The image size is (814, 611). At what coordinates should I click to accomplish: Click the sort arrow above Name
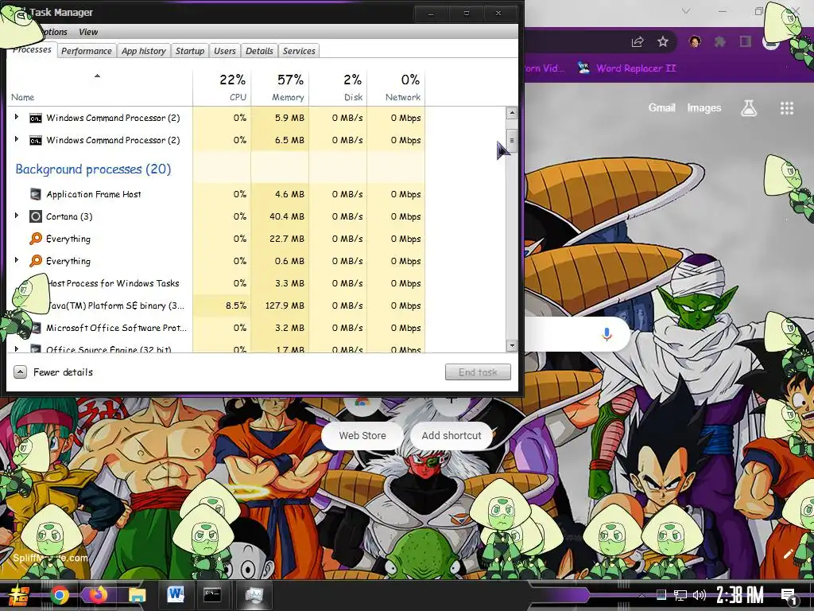[x=97, y=76]
